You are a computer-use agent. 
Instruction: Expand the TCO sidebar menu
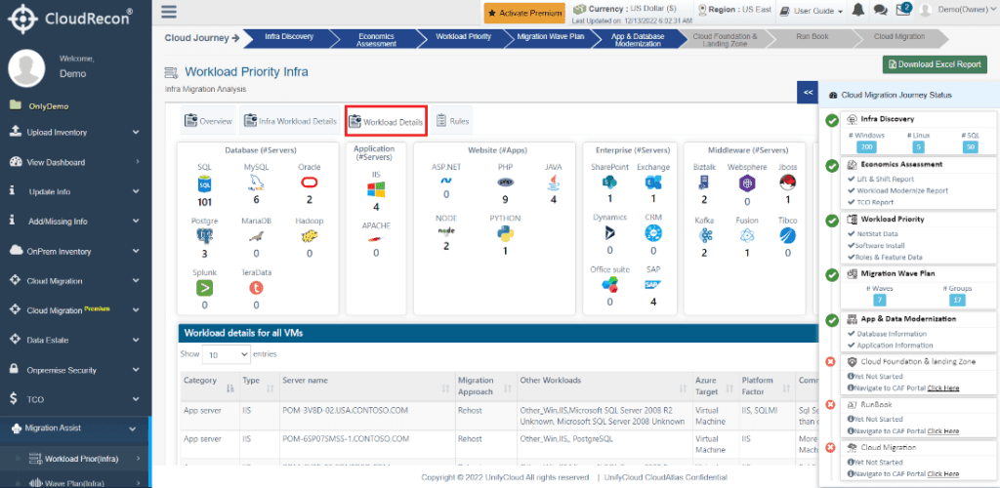tap(75, 399)
